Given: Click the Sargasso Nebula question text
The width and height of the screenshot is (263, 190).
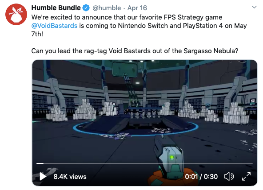Looking at the screenshot, I should tap(135, 51).
